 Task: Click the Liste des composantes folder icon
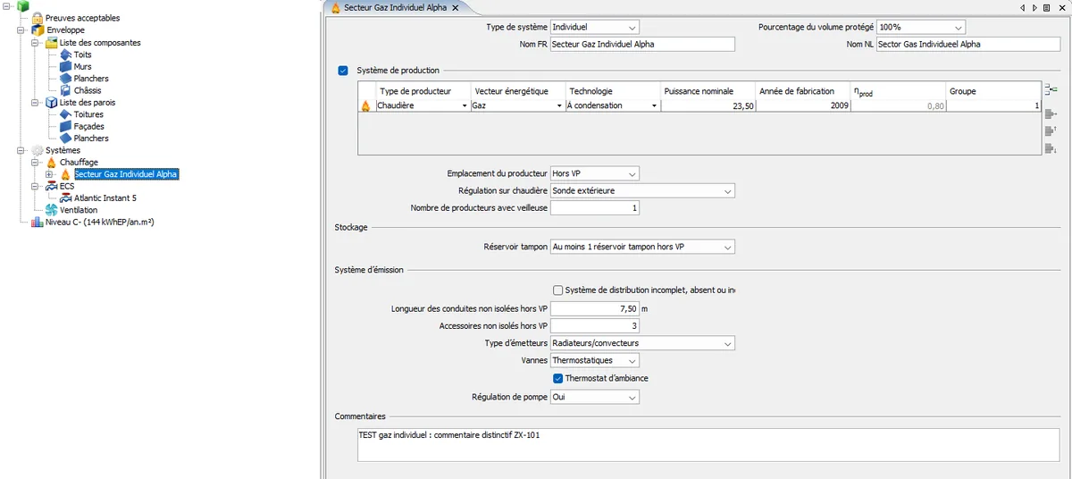tap(51, 42)
